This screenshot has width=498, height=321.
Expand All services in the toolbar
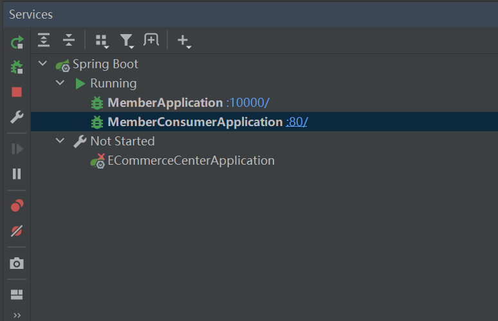(x=43, y=40)
